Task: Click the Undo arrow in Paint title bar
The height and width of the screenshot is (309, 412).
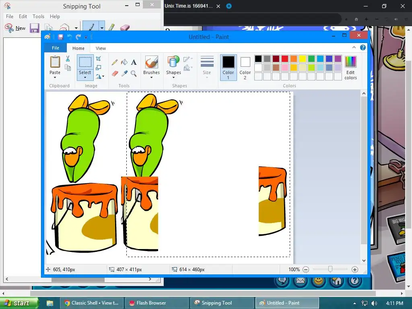Action: (x=70, y=37)
